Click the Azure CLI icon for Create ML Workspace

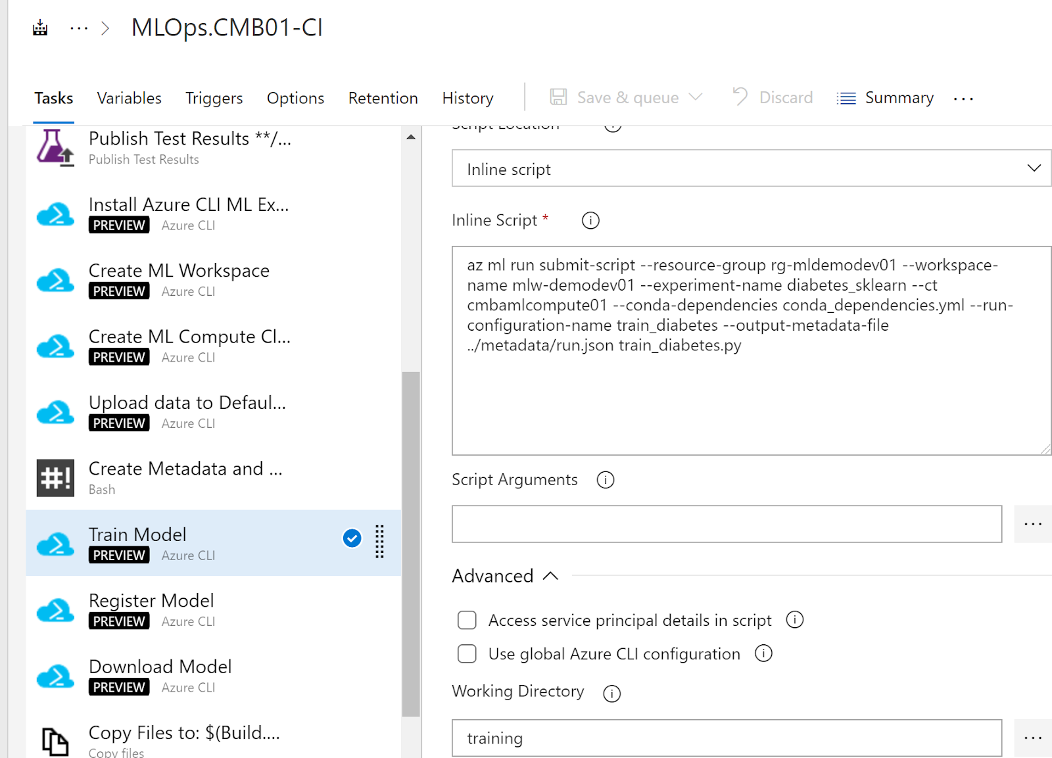56,279
